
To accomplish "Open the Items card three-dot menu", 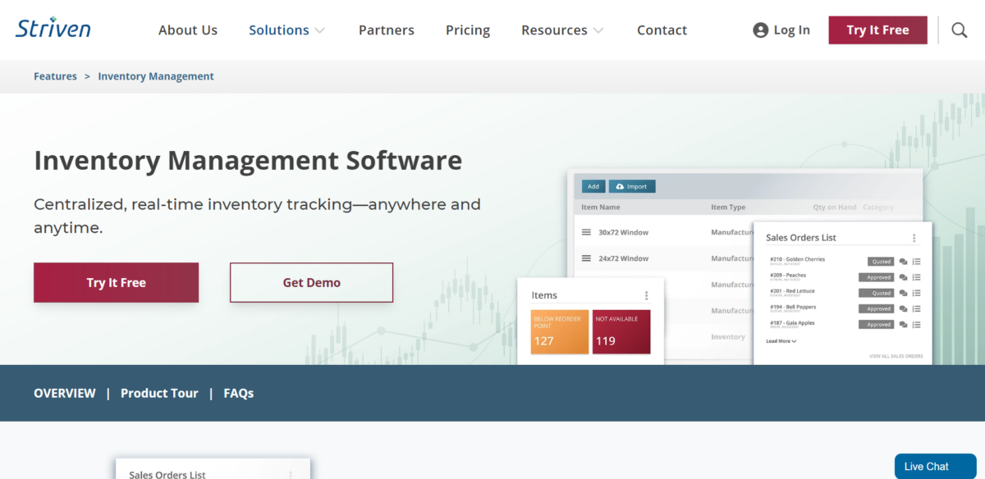I will click(x=647, y=295).
